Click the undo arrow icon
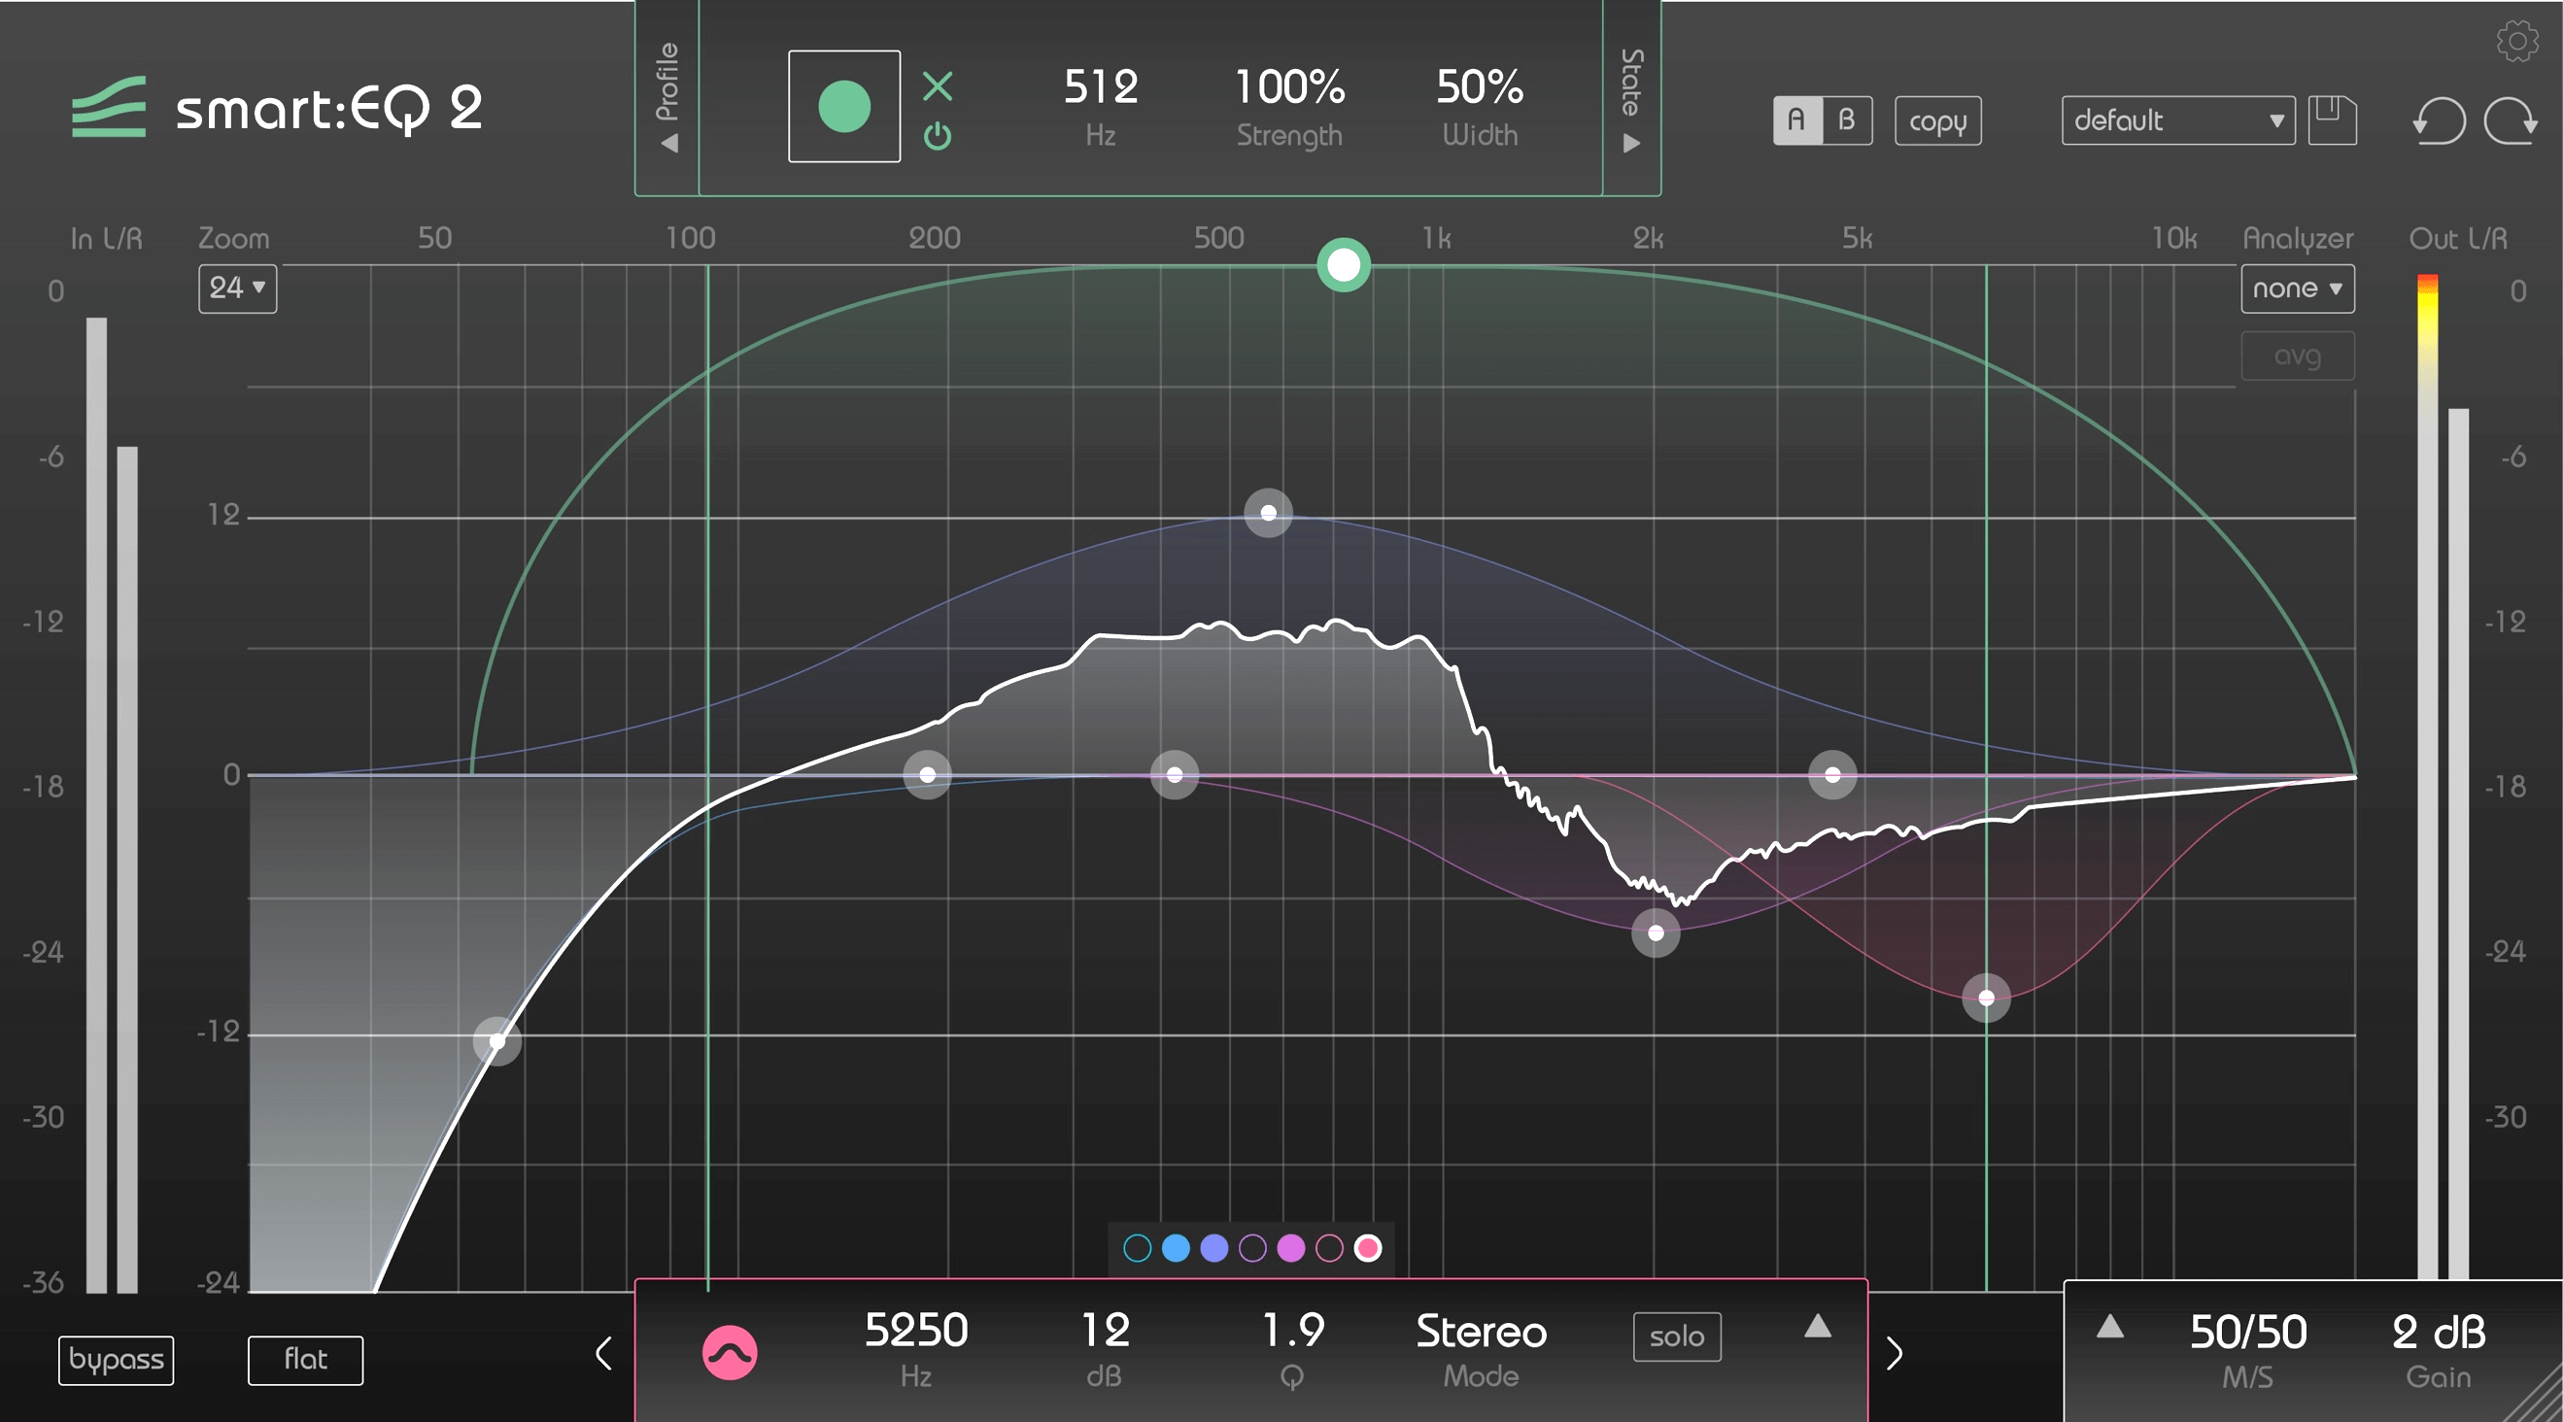 click(x=2439, y=122)
